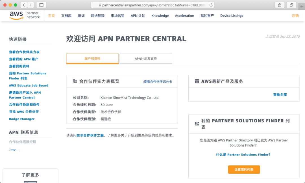This screenshot has height=183, width=305.
Task: Click the Safari back arrow
Action: [x=24, y=5]
